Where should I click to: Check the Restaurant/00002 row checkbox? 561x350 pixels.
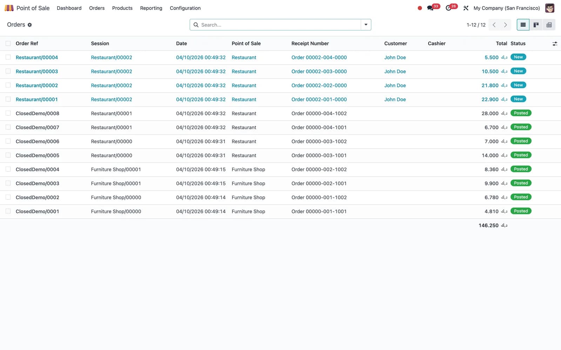[x=8, y=85]
